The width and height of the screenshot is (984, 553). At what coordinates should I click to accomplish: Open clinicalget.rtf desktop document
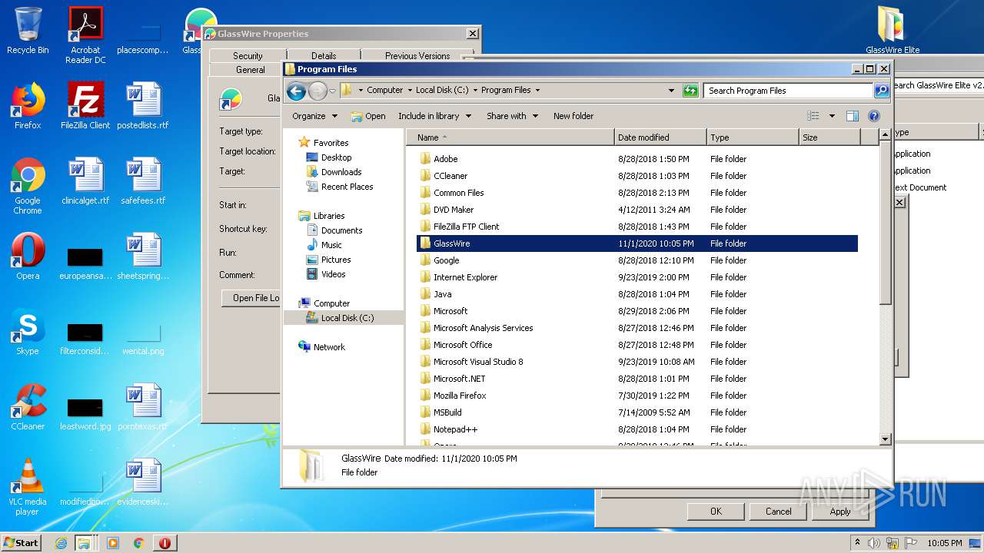tap(85, 180)
